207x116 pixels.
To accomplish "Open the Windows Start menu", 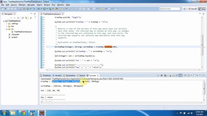I will click(x=4, y=113).
